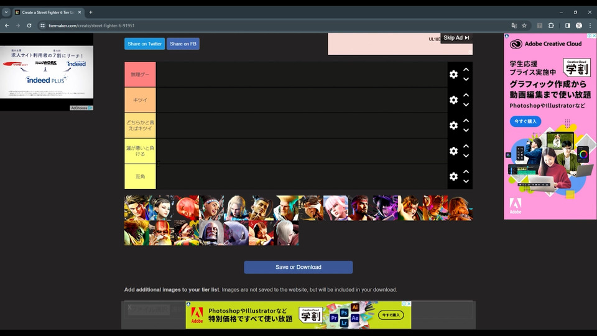Image resolution: width=597 pixels, height=336 pixels.
Task: Click the translate page icon in address bar
Action: pos(514,26)
